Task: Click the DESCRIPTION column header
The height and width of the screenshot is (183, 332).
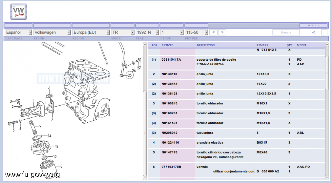Action: [x=206, y=45]
